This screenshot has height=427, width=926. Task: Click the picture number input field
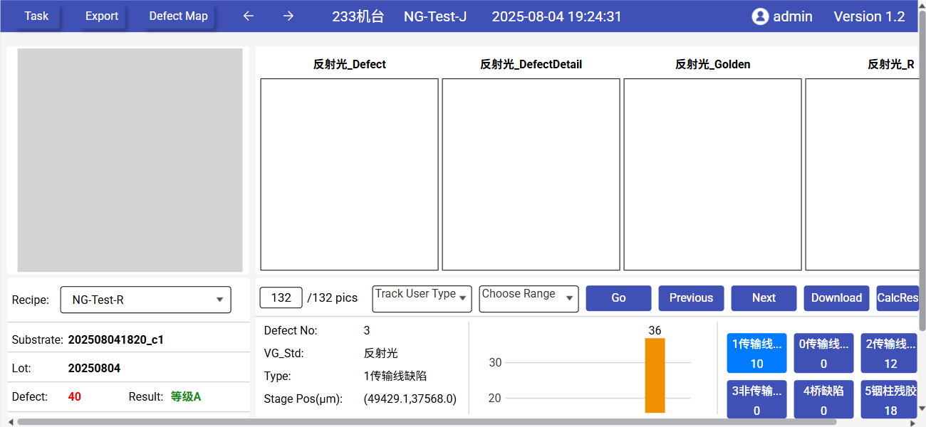pos(281,297)
